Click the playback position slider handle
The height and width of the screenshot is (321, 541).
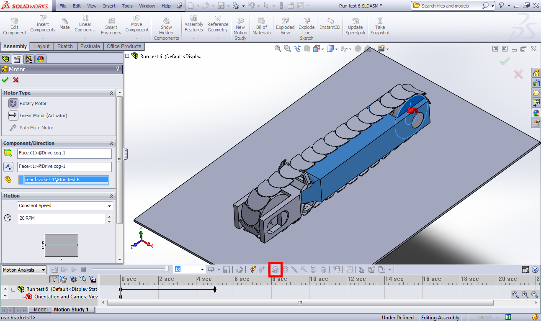click(167, 269)
